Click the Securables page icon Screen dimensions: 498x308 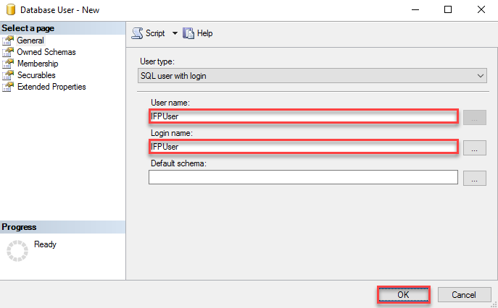[x=8, y=75]
